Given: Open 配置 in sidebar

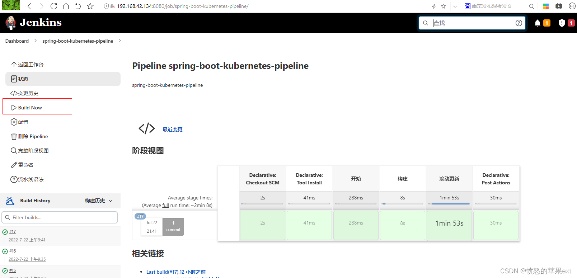Looking at the screenshot, I should click(63, 122).
